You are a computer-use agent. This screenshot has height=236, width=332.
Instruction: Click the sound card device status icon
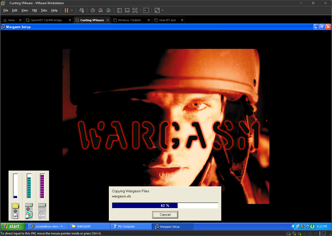[x=299, y=233]
